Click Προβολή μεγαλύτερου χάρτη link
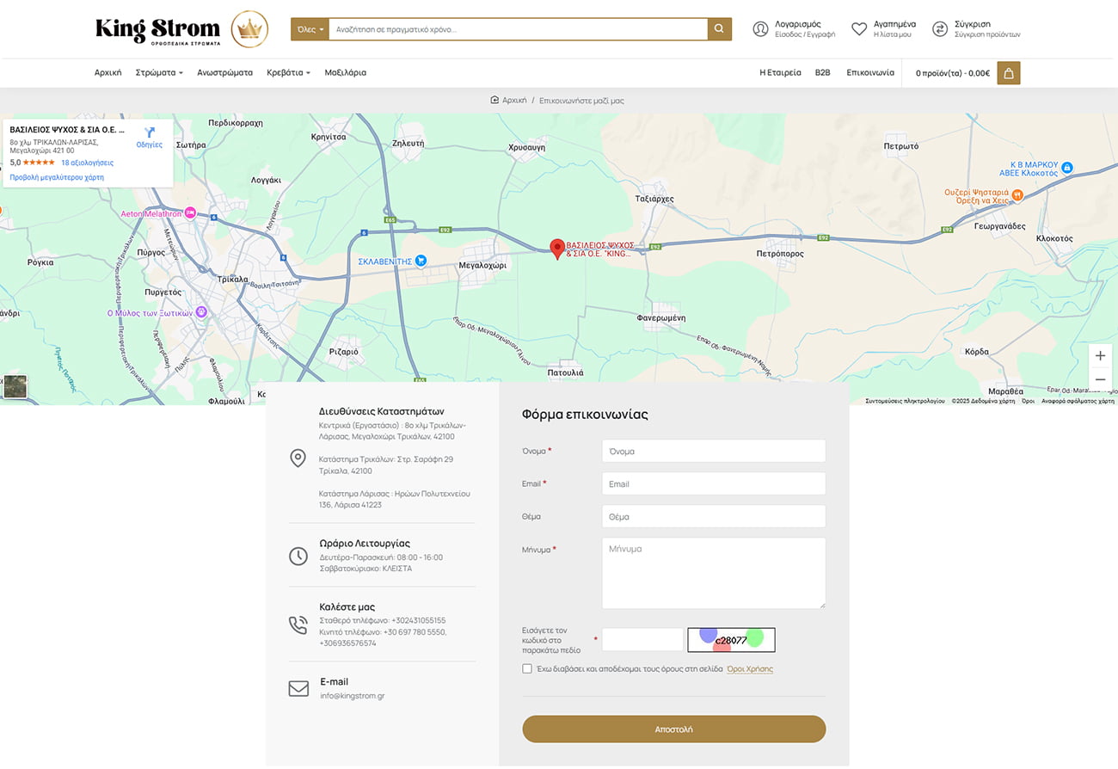This screenshot has width=1118, height=769. [57, 177]
